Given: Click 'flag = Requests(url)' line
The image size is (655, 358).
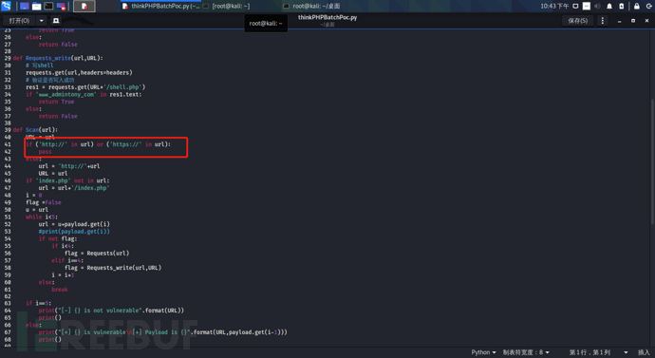Looking at the screenshot, I should click(x=97, y=254).
